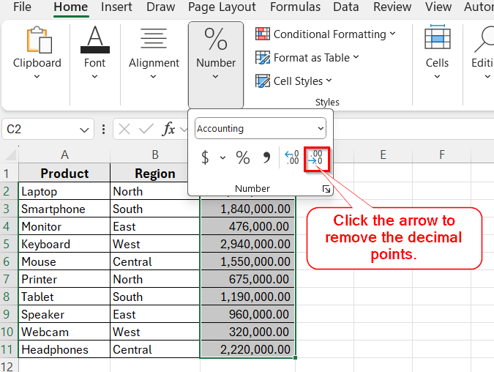Image resolution: width=494 pixels, height=372 pixels.
Task: Select the Laptop cell
Action: (x=64, y=191)
